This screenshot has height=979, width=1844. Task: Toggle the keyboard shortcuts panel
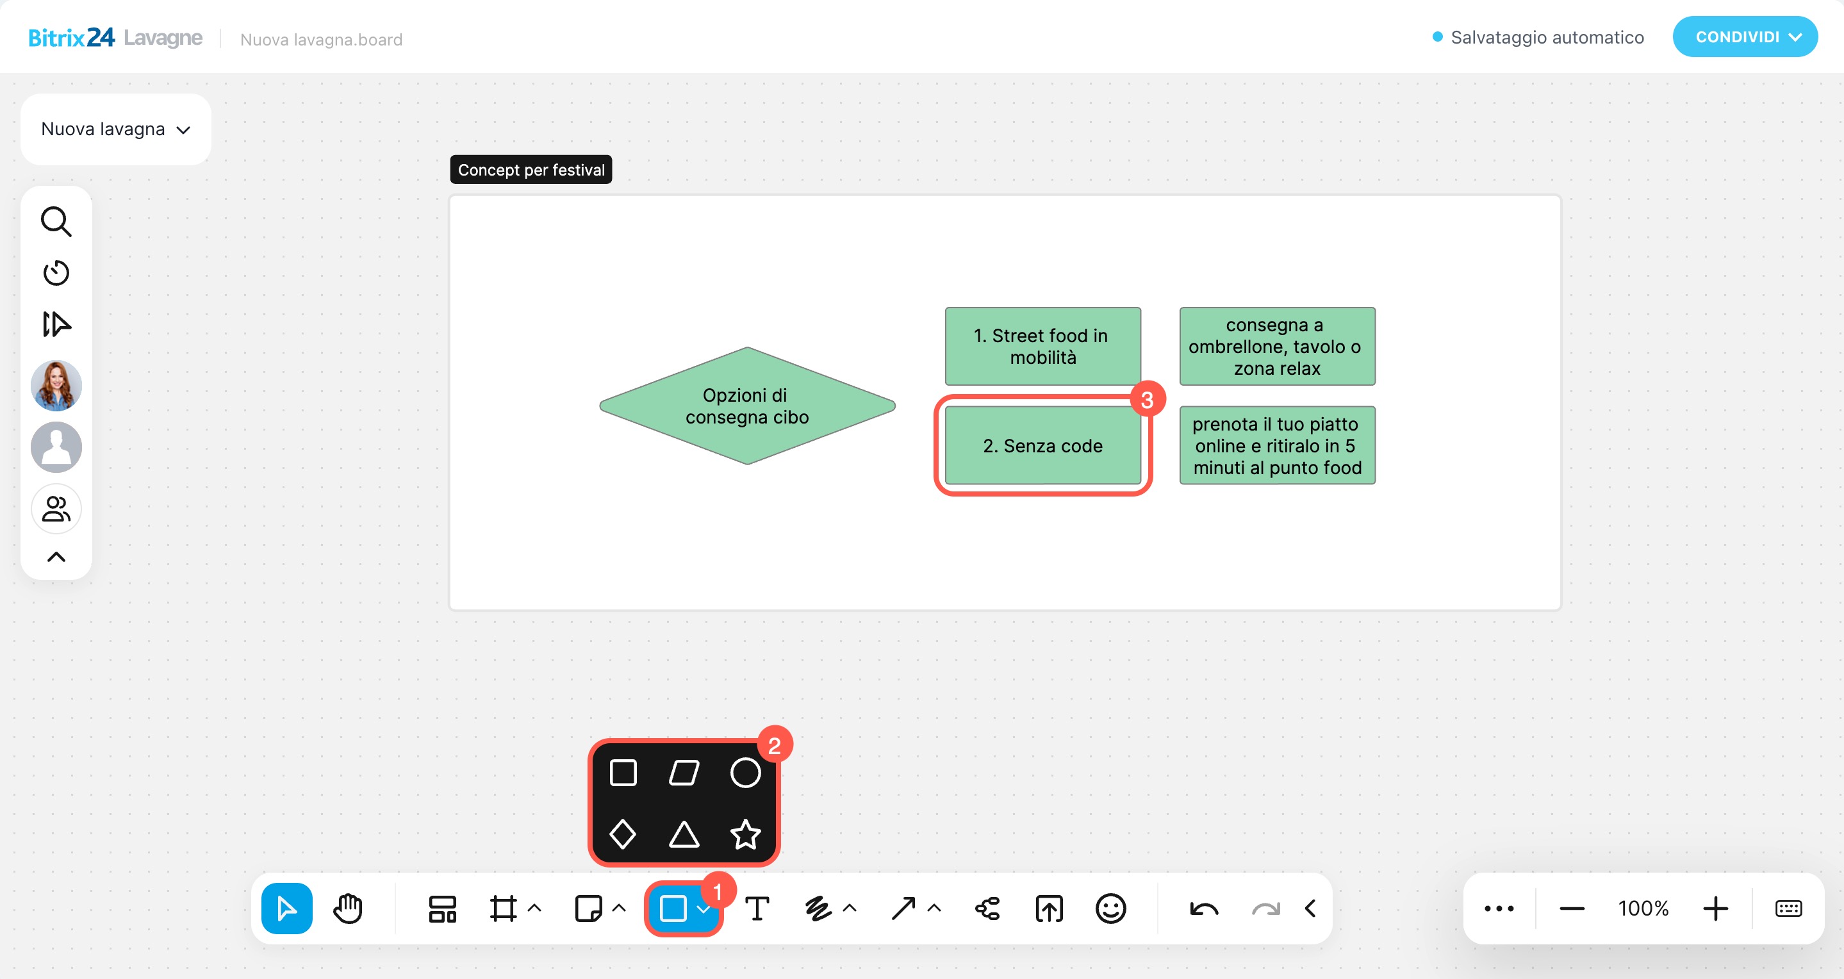tap(1788, 908)
